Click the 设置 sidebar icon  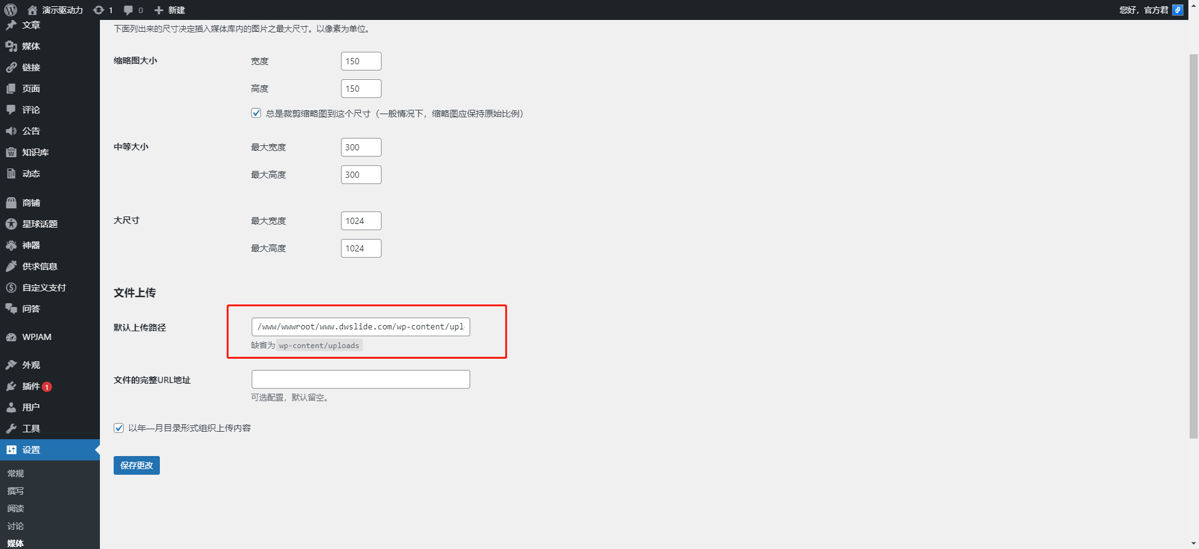(11, 450)
